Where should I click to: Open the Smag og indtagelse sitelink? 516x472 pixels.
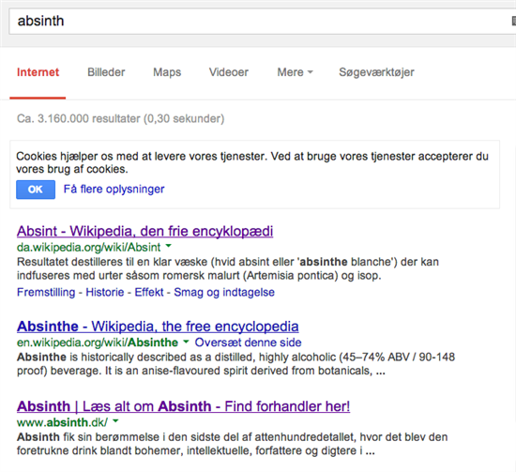tap(224, 292)
